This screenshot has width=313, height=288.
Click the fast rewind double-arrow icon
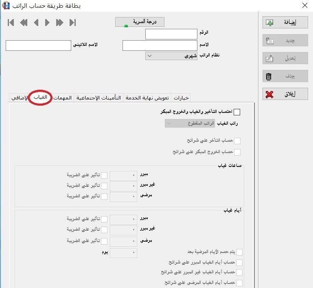24,22
